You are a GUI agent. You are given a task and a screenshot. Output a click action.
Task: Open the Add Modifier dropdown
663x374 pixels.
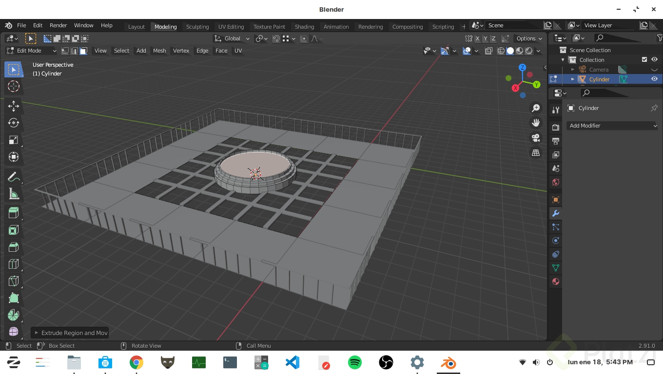click(x=612, y=126)
